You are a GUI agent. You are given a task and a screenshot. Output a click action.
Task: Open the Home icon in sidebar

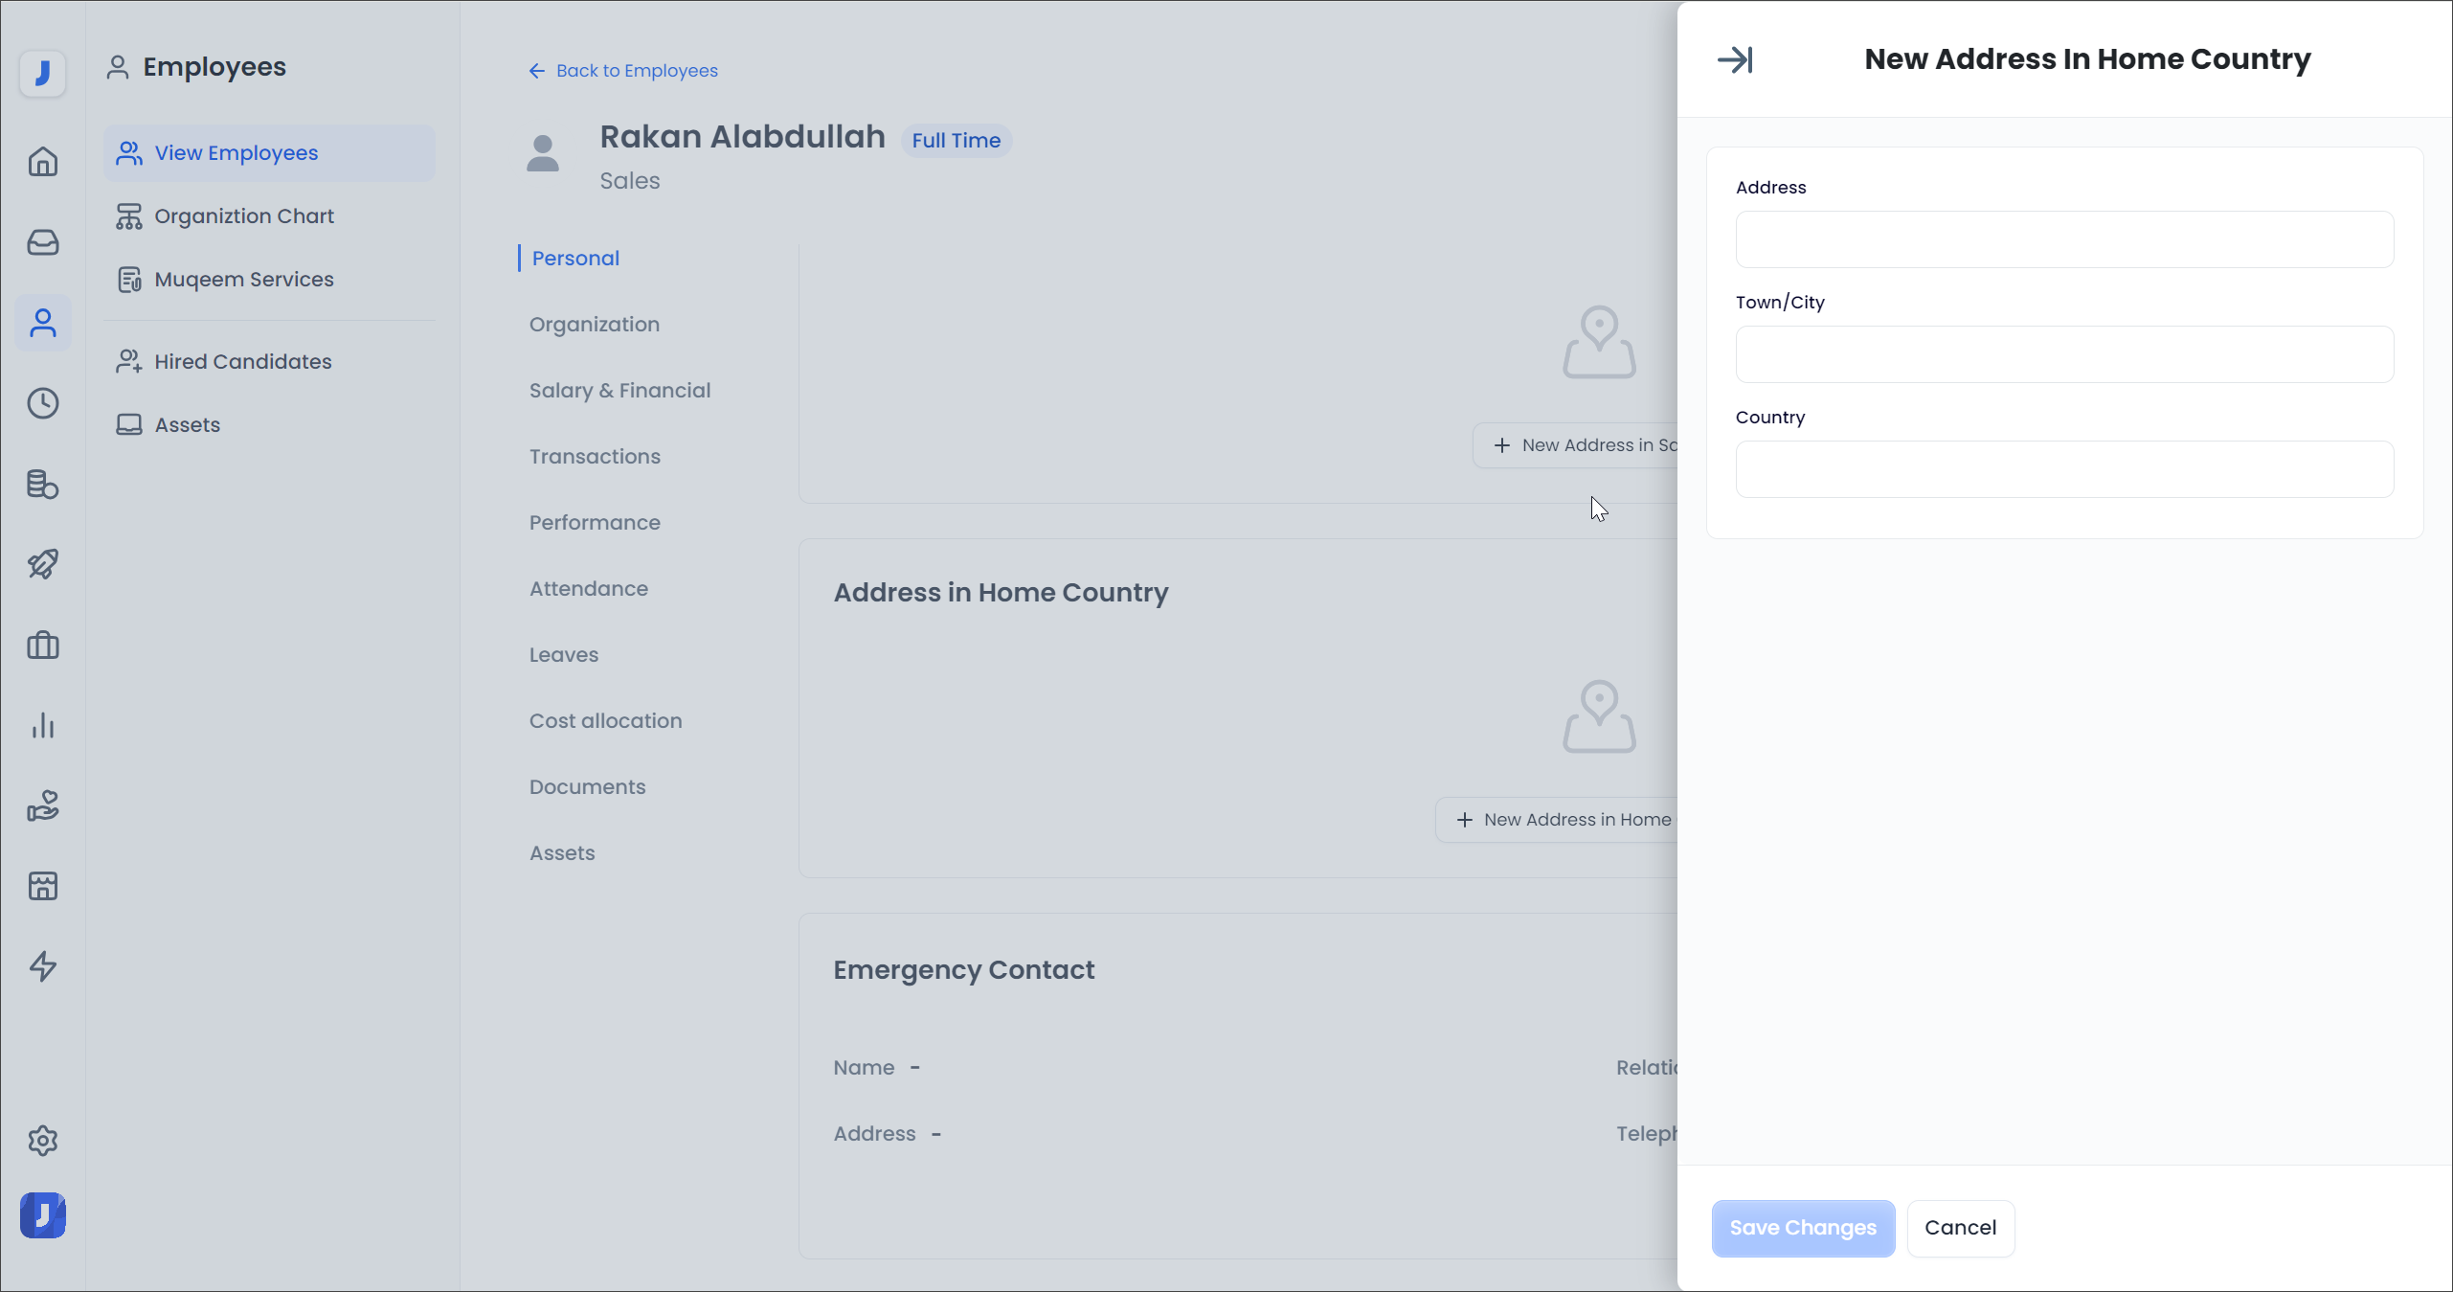coord(43,162)
